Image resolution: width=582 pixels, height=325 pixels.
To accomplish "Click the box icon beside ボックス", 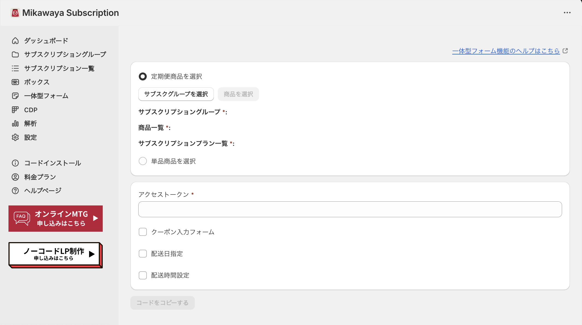I will coord(15,82).
